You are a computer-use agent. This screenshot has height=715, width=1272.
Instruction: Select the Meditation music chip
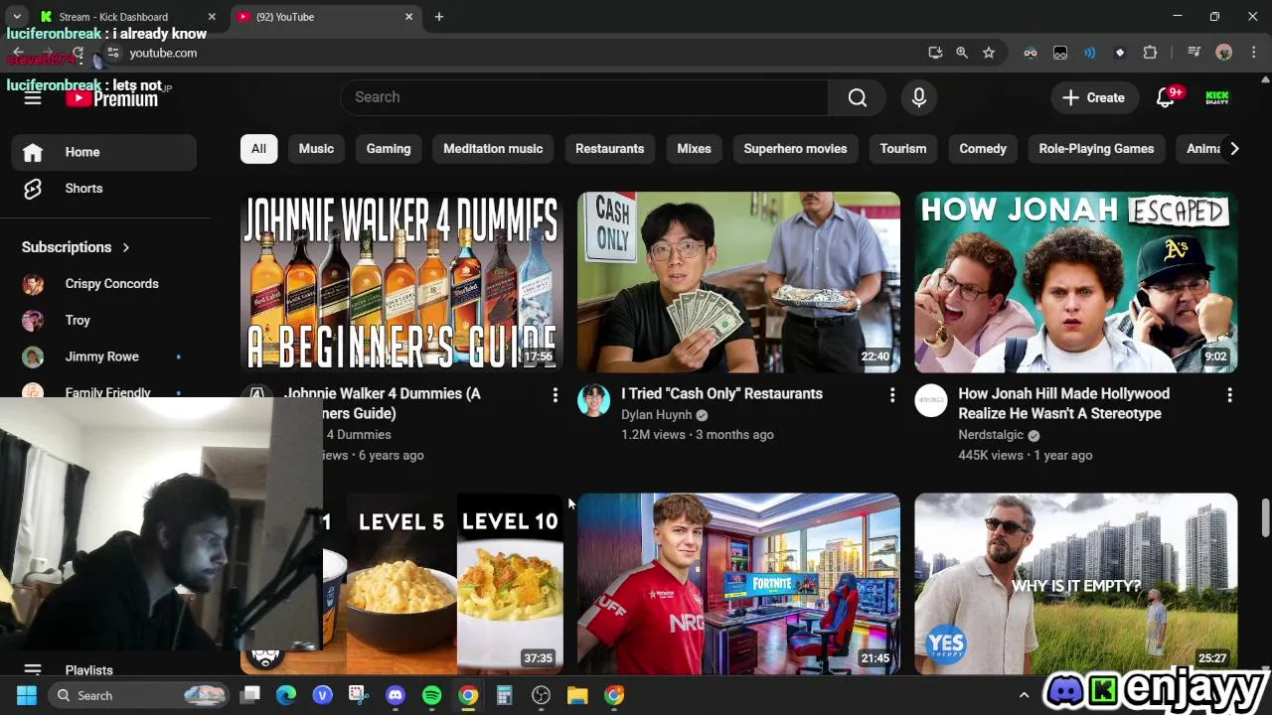[x=493, y=149]
